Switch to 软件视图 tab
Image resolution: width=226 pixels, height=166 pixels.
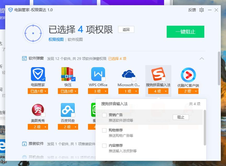75,40
